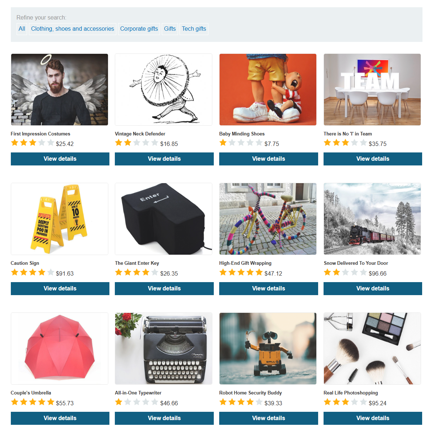
Task: Choose Clothing, shoes and accessories filter
Action: [x=73, y=29]
